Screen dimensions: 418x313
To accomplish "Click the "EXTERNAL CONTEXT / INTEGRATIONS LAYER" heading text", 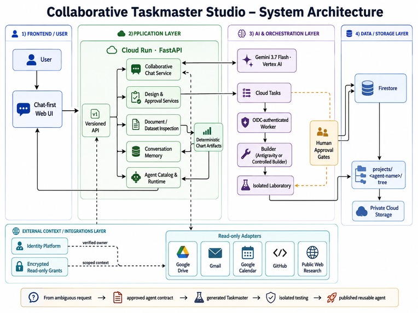I will [64, 231].
